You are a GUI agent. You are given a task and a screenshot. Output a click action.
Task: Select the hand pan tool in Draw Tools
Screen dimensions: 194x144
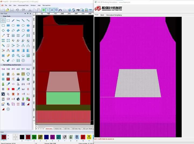pyautogui.click(x=3, y=20)
